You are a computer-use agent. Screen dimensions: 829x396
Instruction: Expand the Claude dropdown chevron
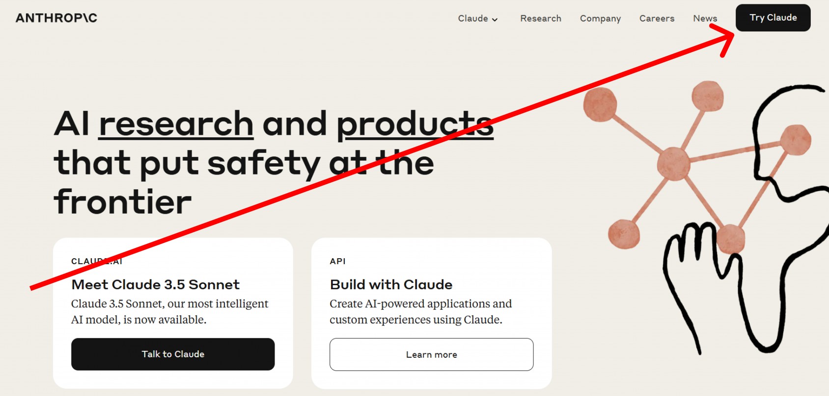495,20
